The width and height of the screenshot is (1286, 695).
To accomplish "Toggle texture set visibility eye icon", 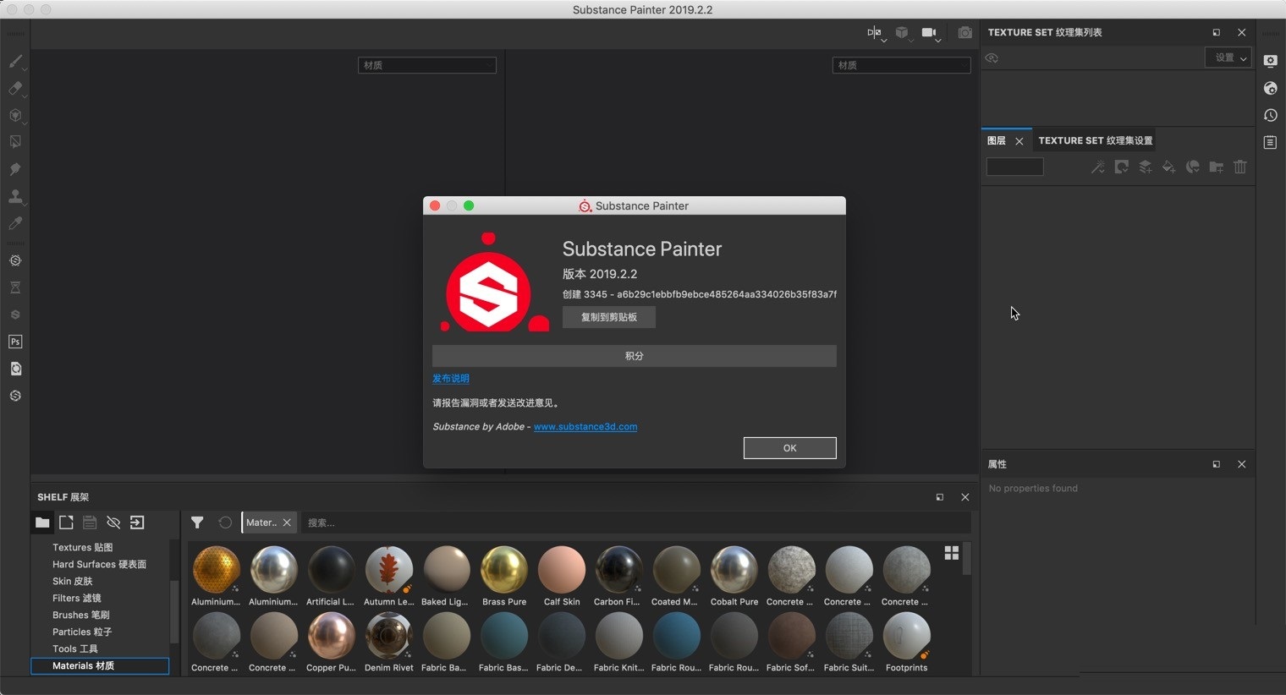I will tap(992, 58).
